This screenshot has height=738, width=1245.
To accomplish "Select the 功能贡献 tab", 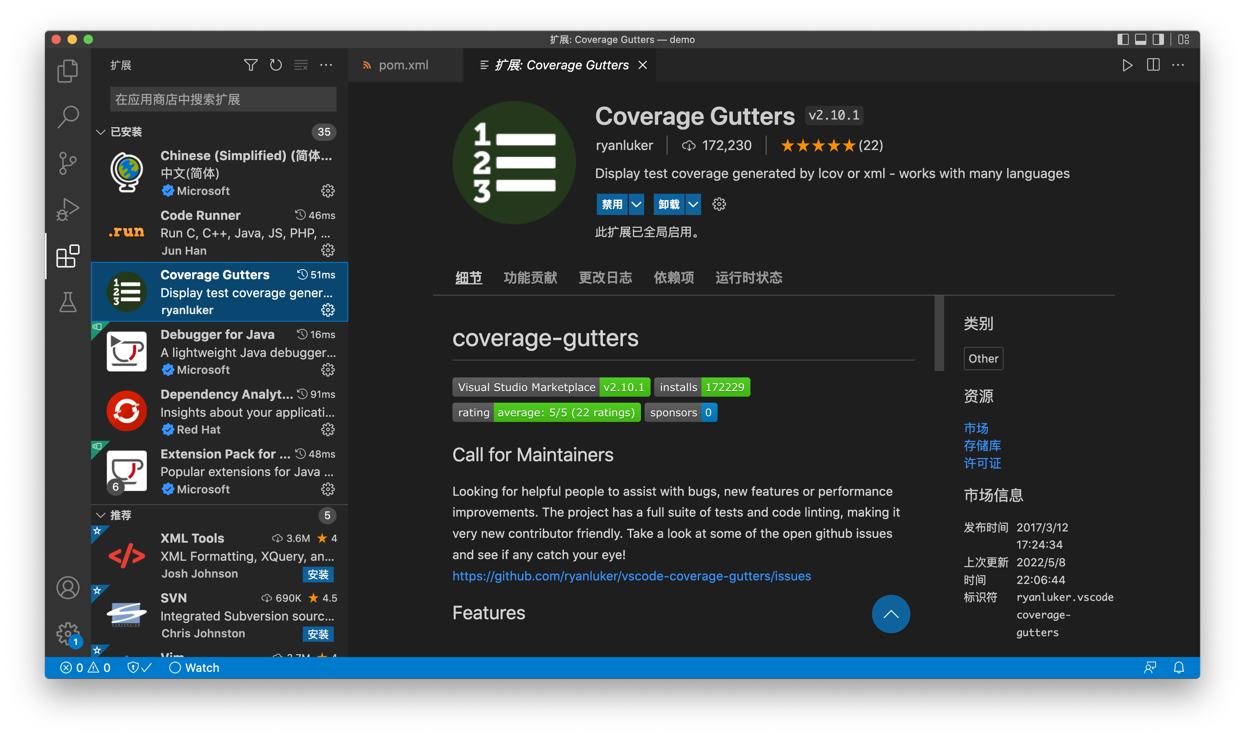I will pyautogui.click(x=530, y=278).
